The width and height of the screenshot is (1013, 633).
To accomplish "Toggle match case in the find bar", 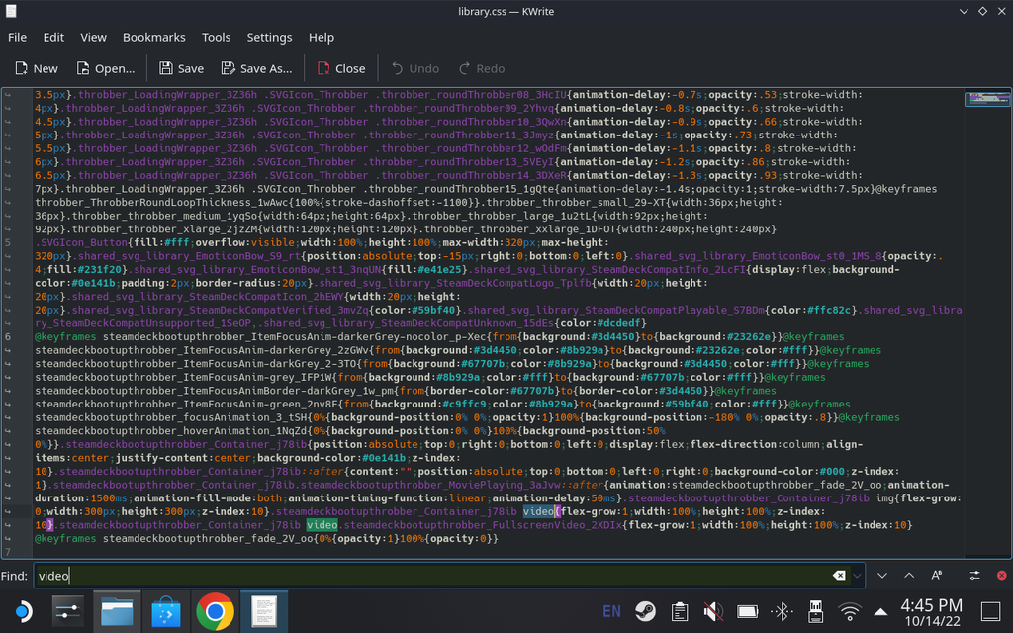I will tap(935, 575).
